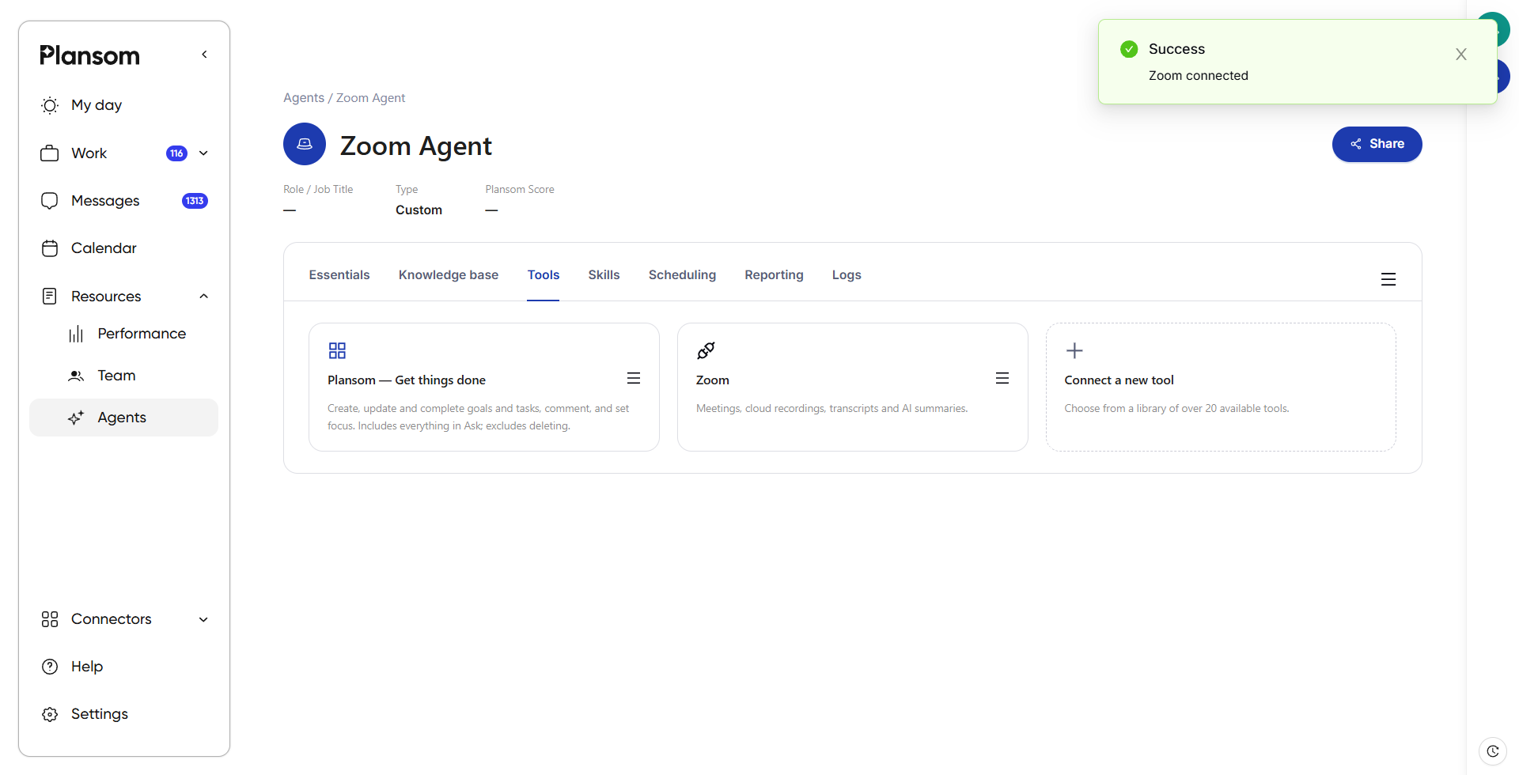
Task: Click 'Plansom — Get things done' title
Action: pyautogui.click(x=407, y=380)
